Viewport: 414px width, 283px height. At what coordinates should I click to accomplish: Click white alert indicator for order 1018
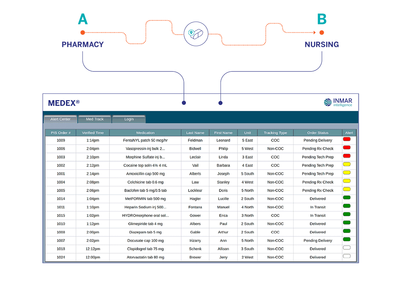(x=347, y=247)
